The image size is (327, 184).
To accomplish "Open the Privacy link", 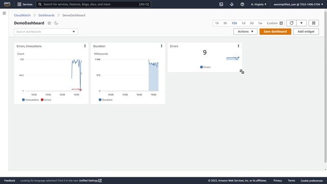I will 277,180.
